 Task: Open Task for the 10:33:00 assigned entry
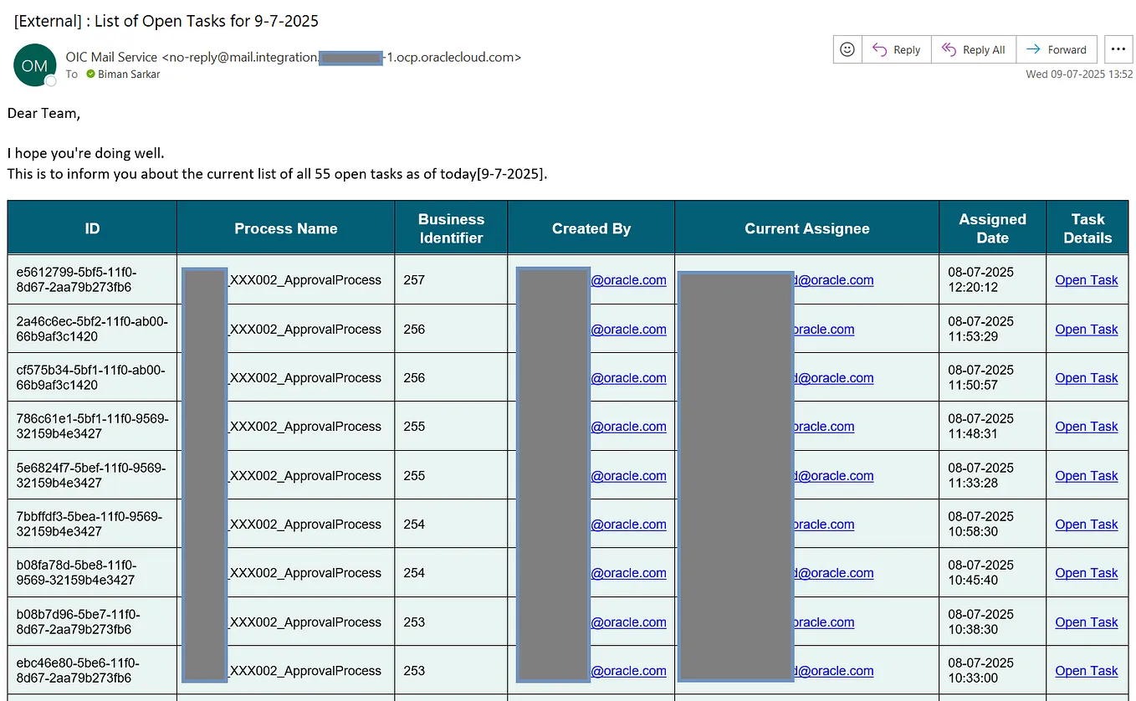[1087, 671]
